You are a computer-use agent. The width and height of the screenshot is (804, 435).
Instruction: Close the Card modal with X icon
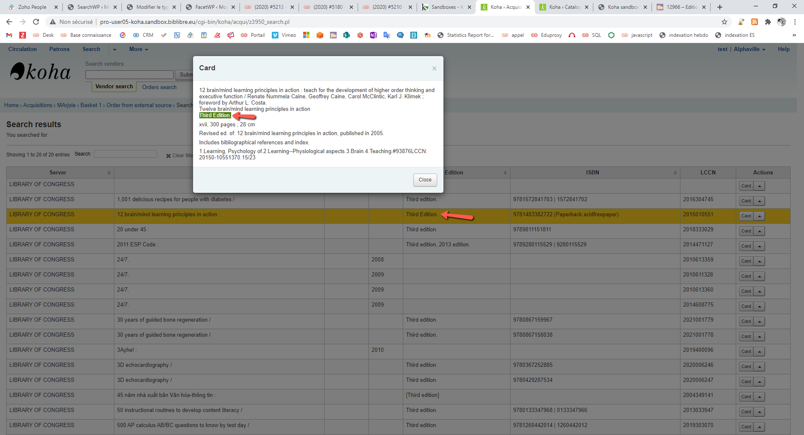[434, 69]
